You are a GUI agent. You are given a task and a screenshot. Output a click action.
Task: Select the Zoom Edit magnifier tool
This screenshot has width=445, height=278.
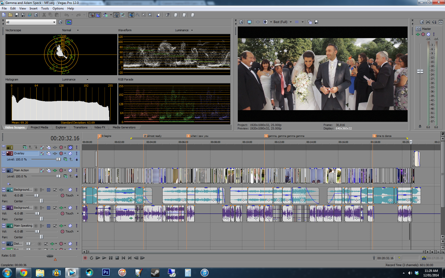150,15
